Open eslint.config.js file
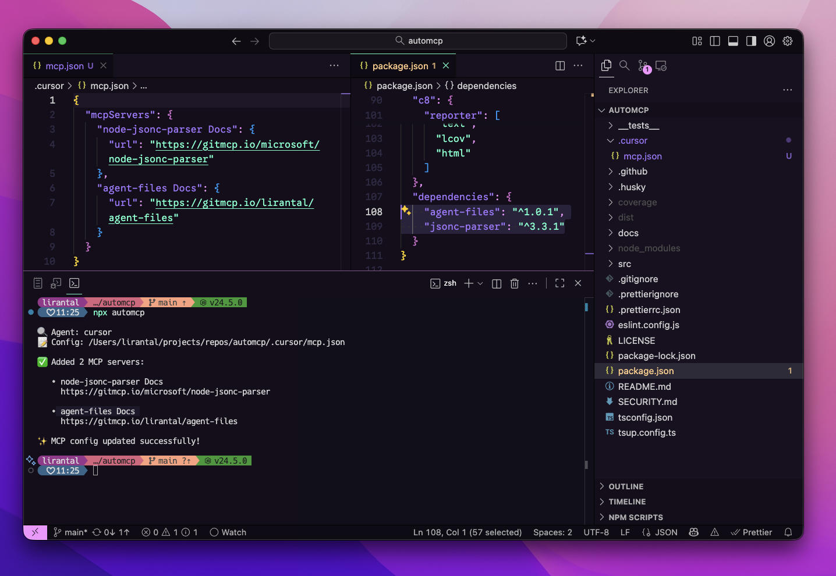 coord(649,325)
